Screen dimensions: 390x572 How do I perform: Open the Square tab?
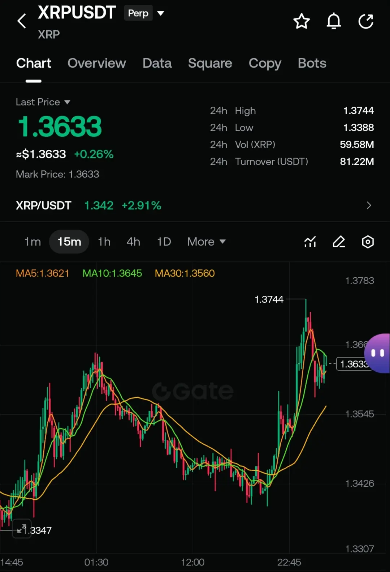210,63
